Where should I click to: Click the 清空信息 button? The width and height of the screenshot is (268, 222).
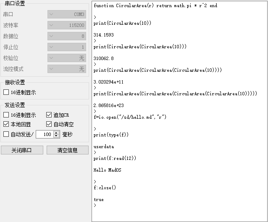(x=68, y=150)
